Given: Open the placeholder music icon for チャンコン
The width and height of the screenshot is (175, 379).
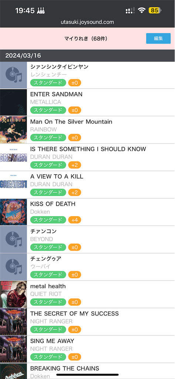Looking at the screenshot, I should [14, 239].
